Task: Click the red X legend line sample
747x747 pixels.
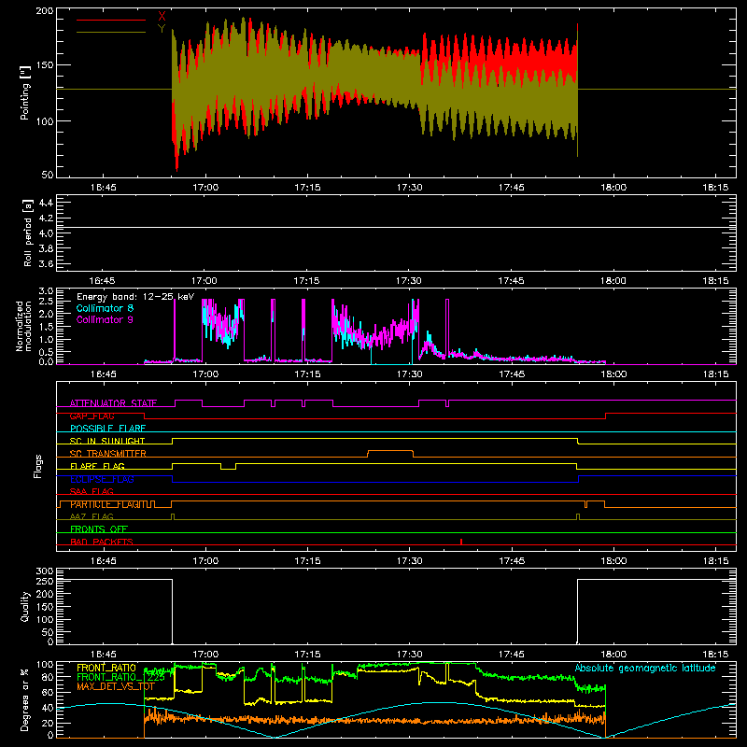Action: pyautogui.click(x=111, y=20)
